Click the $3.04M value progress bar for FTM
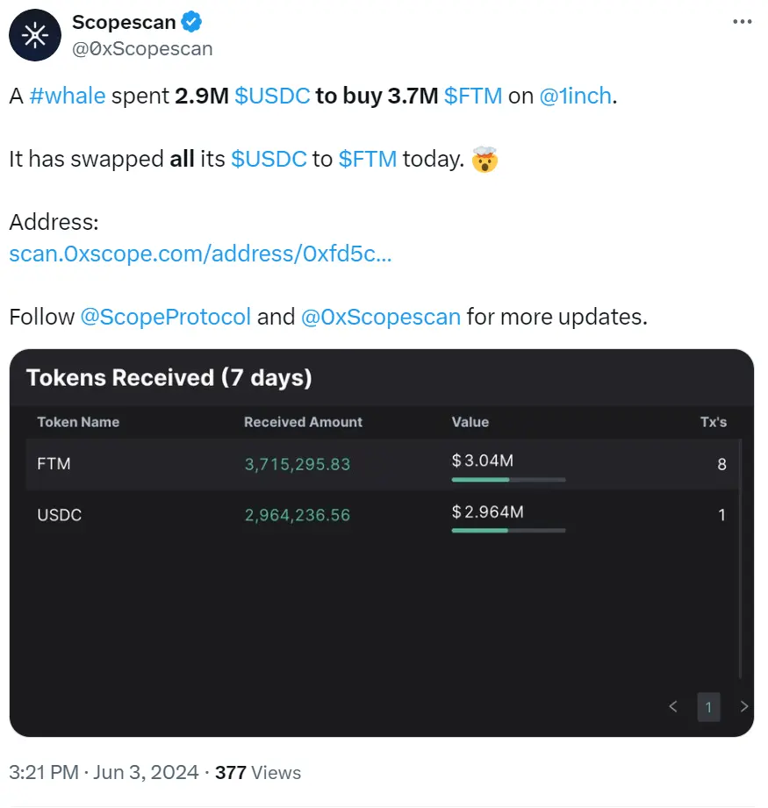Screen dimensions: 768x808 click(507, 480)
